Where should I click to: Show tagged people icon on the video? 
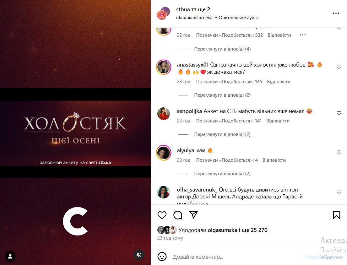(x=10, y=257)
